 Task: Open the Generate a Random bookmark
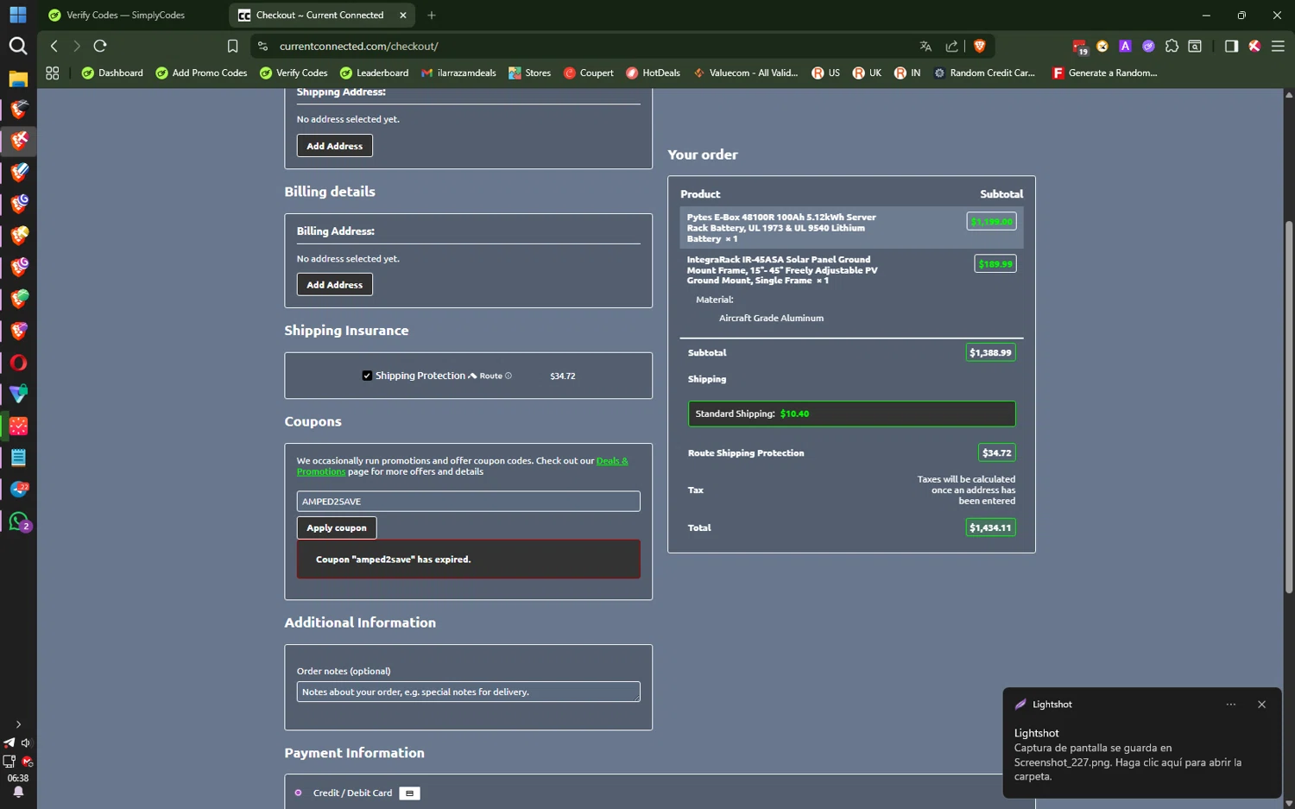point(1104,73)
